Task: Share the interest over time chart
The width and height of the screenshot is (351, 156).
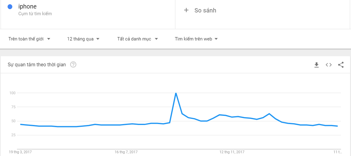Action: pyautogui.click(x=341, y=65)
